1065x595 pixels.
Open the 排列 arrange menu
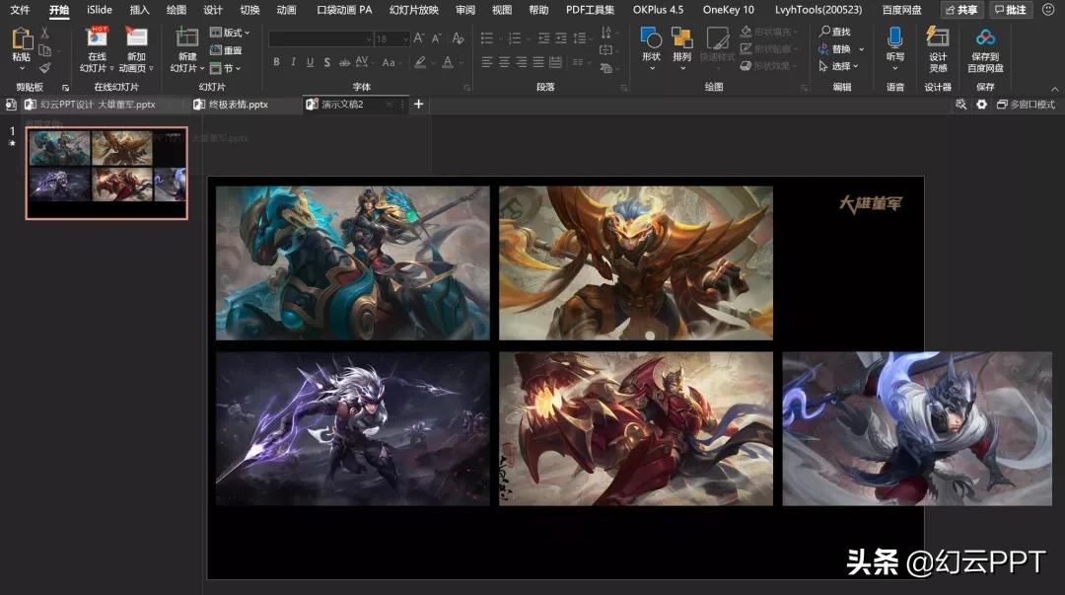682,49
